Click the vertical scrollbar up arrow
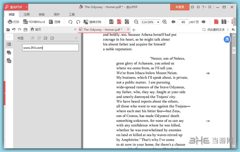This screenshot has width=240, height=152. pyautogui.click(x=234, y=35)
